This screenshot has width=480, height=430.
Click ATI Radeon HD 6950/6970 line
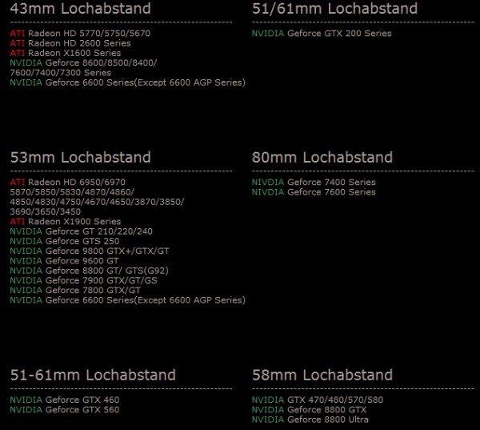click(68, 182)
